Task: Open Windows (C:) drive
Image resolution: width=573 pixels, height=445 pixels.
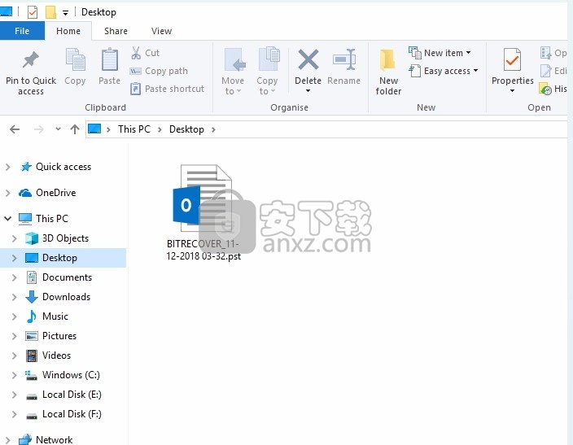Action: click(71, 375)
